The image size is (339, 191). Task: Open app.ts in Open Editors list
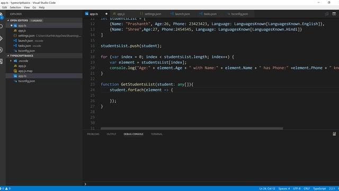click(x=44, y=25)
